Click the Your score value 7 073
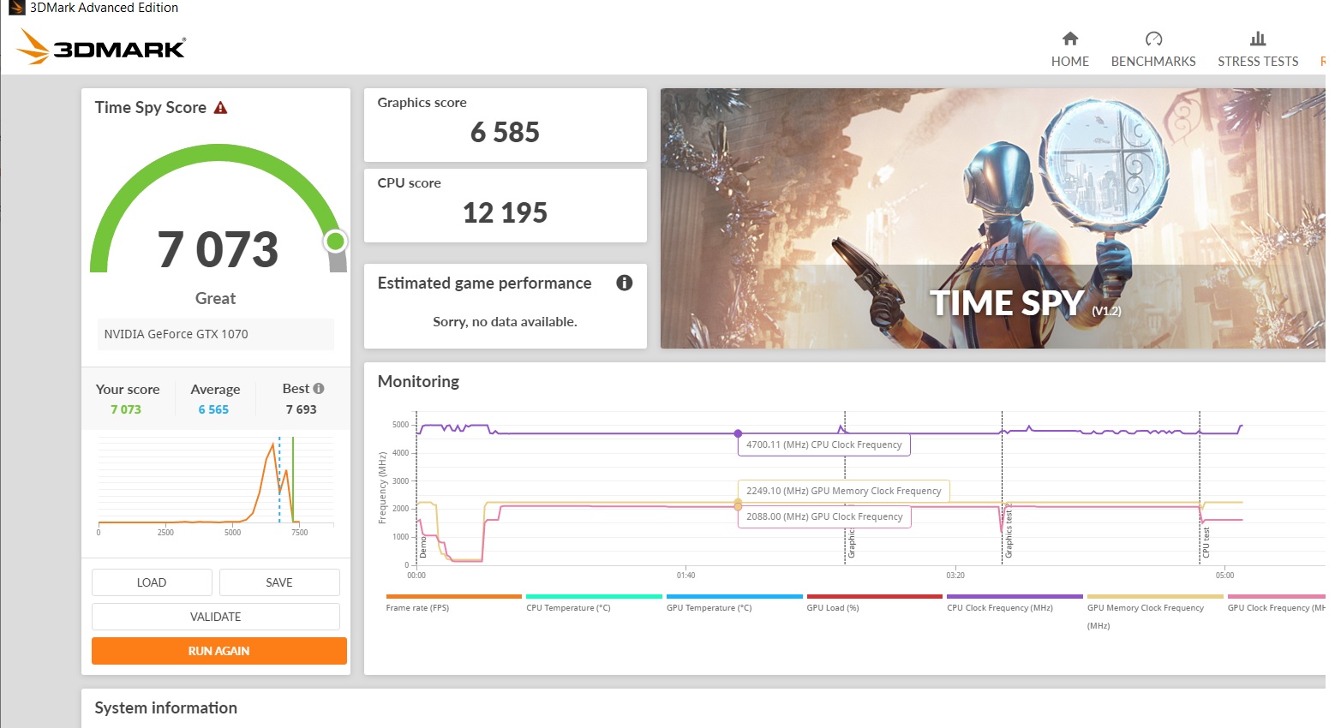1335x728 pixels. tap(126, 409)
